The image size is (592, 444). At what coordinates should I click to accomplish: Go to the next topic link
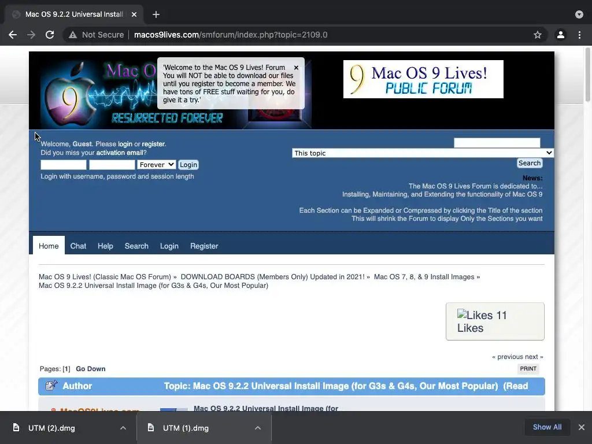(534, 357)
